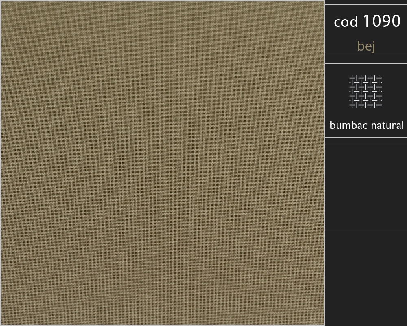Click the "bej" color name label

click(366, 46)
